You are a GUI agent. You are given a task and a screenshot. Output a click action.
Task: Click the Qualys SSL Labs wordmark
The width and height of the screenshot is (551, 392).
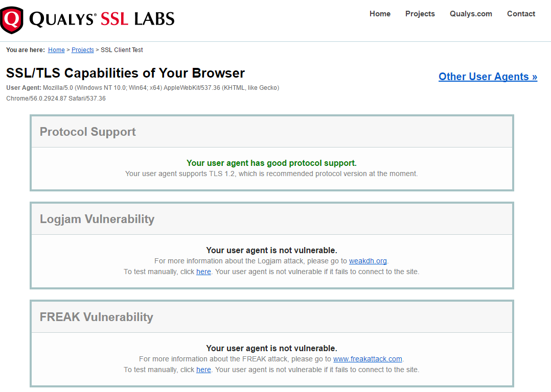click(102, 19)
